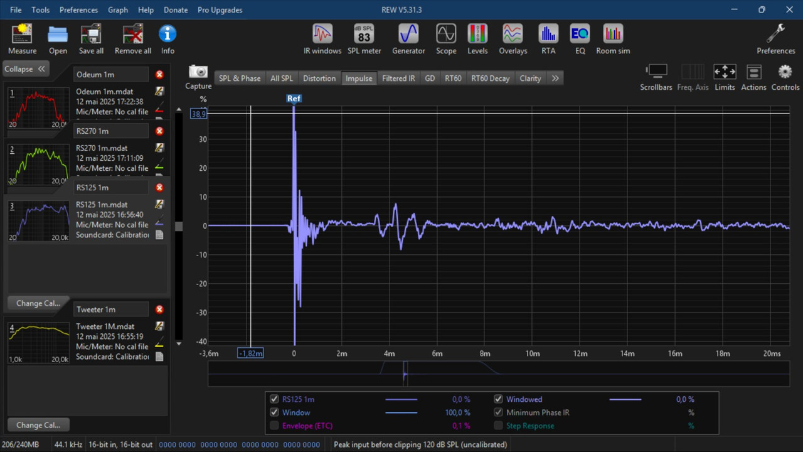This screenshot has height=452, width=803.
Task: Uncheck the Windowed trace checkbox
Action: tap(498, 399)
